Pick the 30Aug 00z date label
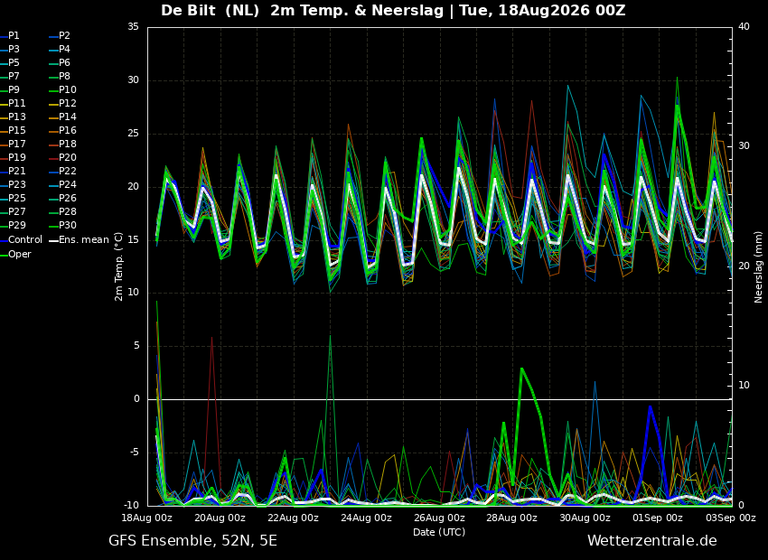Screen dimensions: 768x560 (x=585, y=518)
